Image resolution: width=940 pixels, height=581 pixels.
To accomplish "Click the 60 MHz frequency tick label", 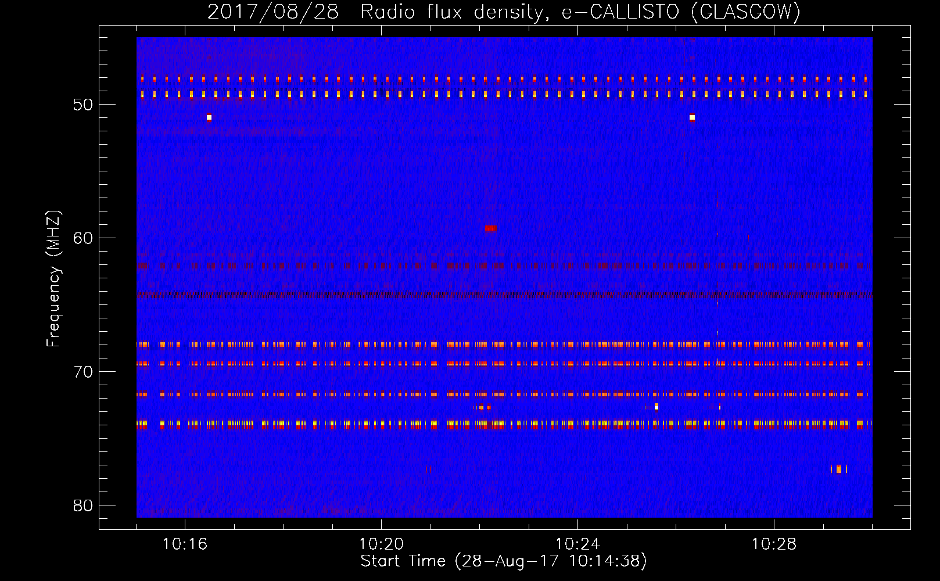I will coord(83,238).
